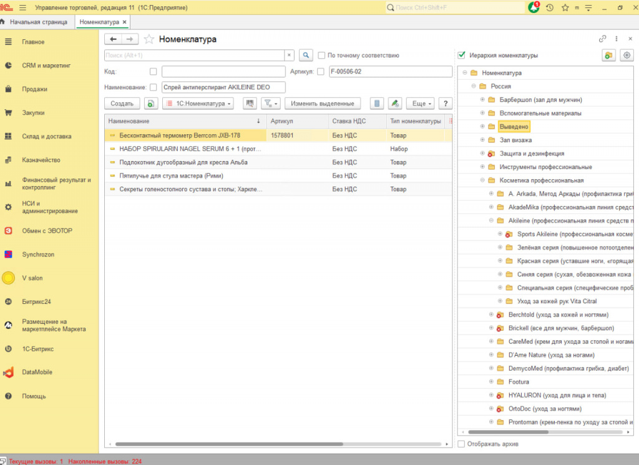Click the hierarchy settings gear icon

627,56
